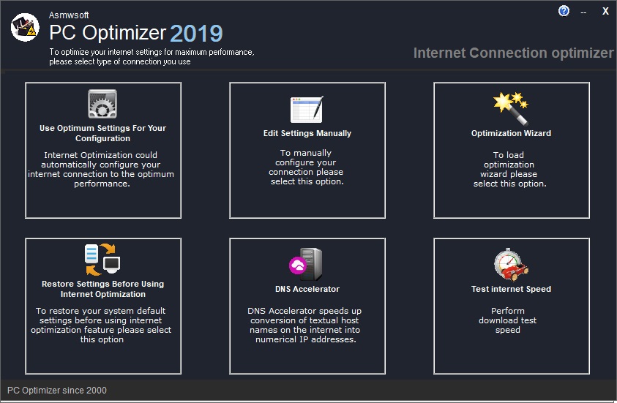The image size is (617, 403).
Task: Close the PC Optimizer window
Action: coord(605,12)
